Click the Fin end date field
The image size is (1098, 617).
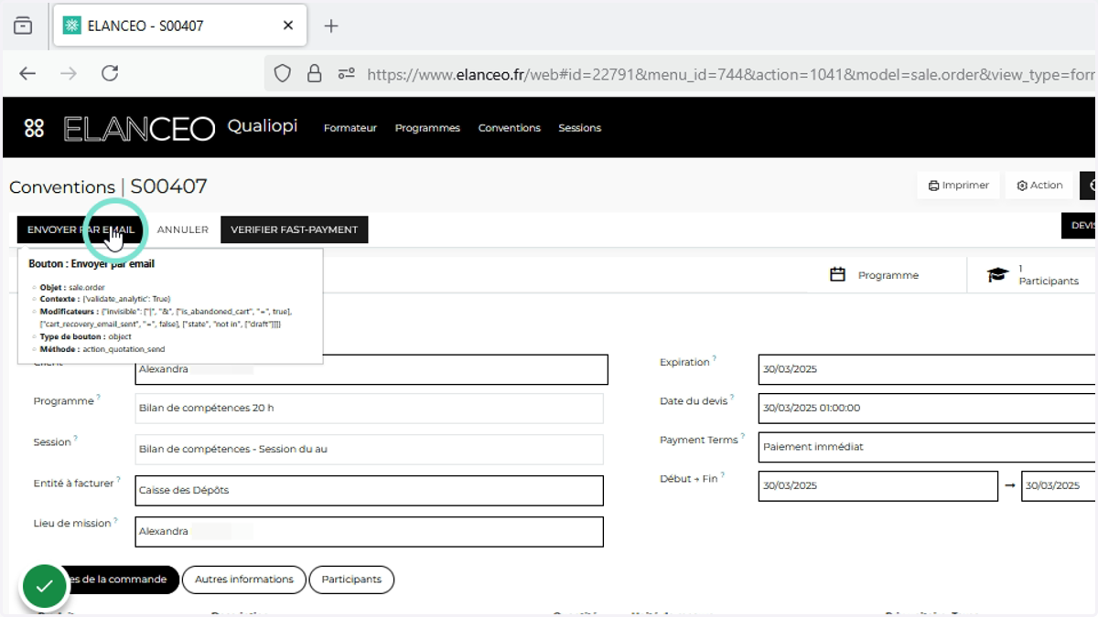pos(1060,485)
